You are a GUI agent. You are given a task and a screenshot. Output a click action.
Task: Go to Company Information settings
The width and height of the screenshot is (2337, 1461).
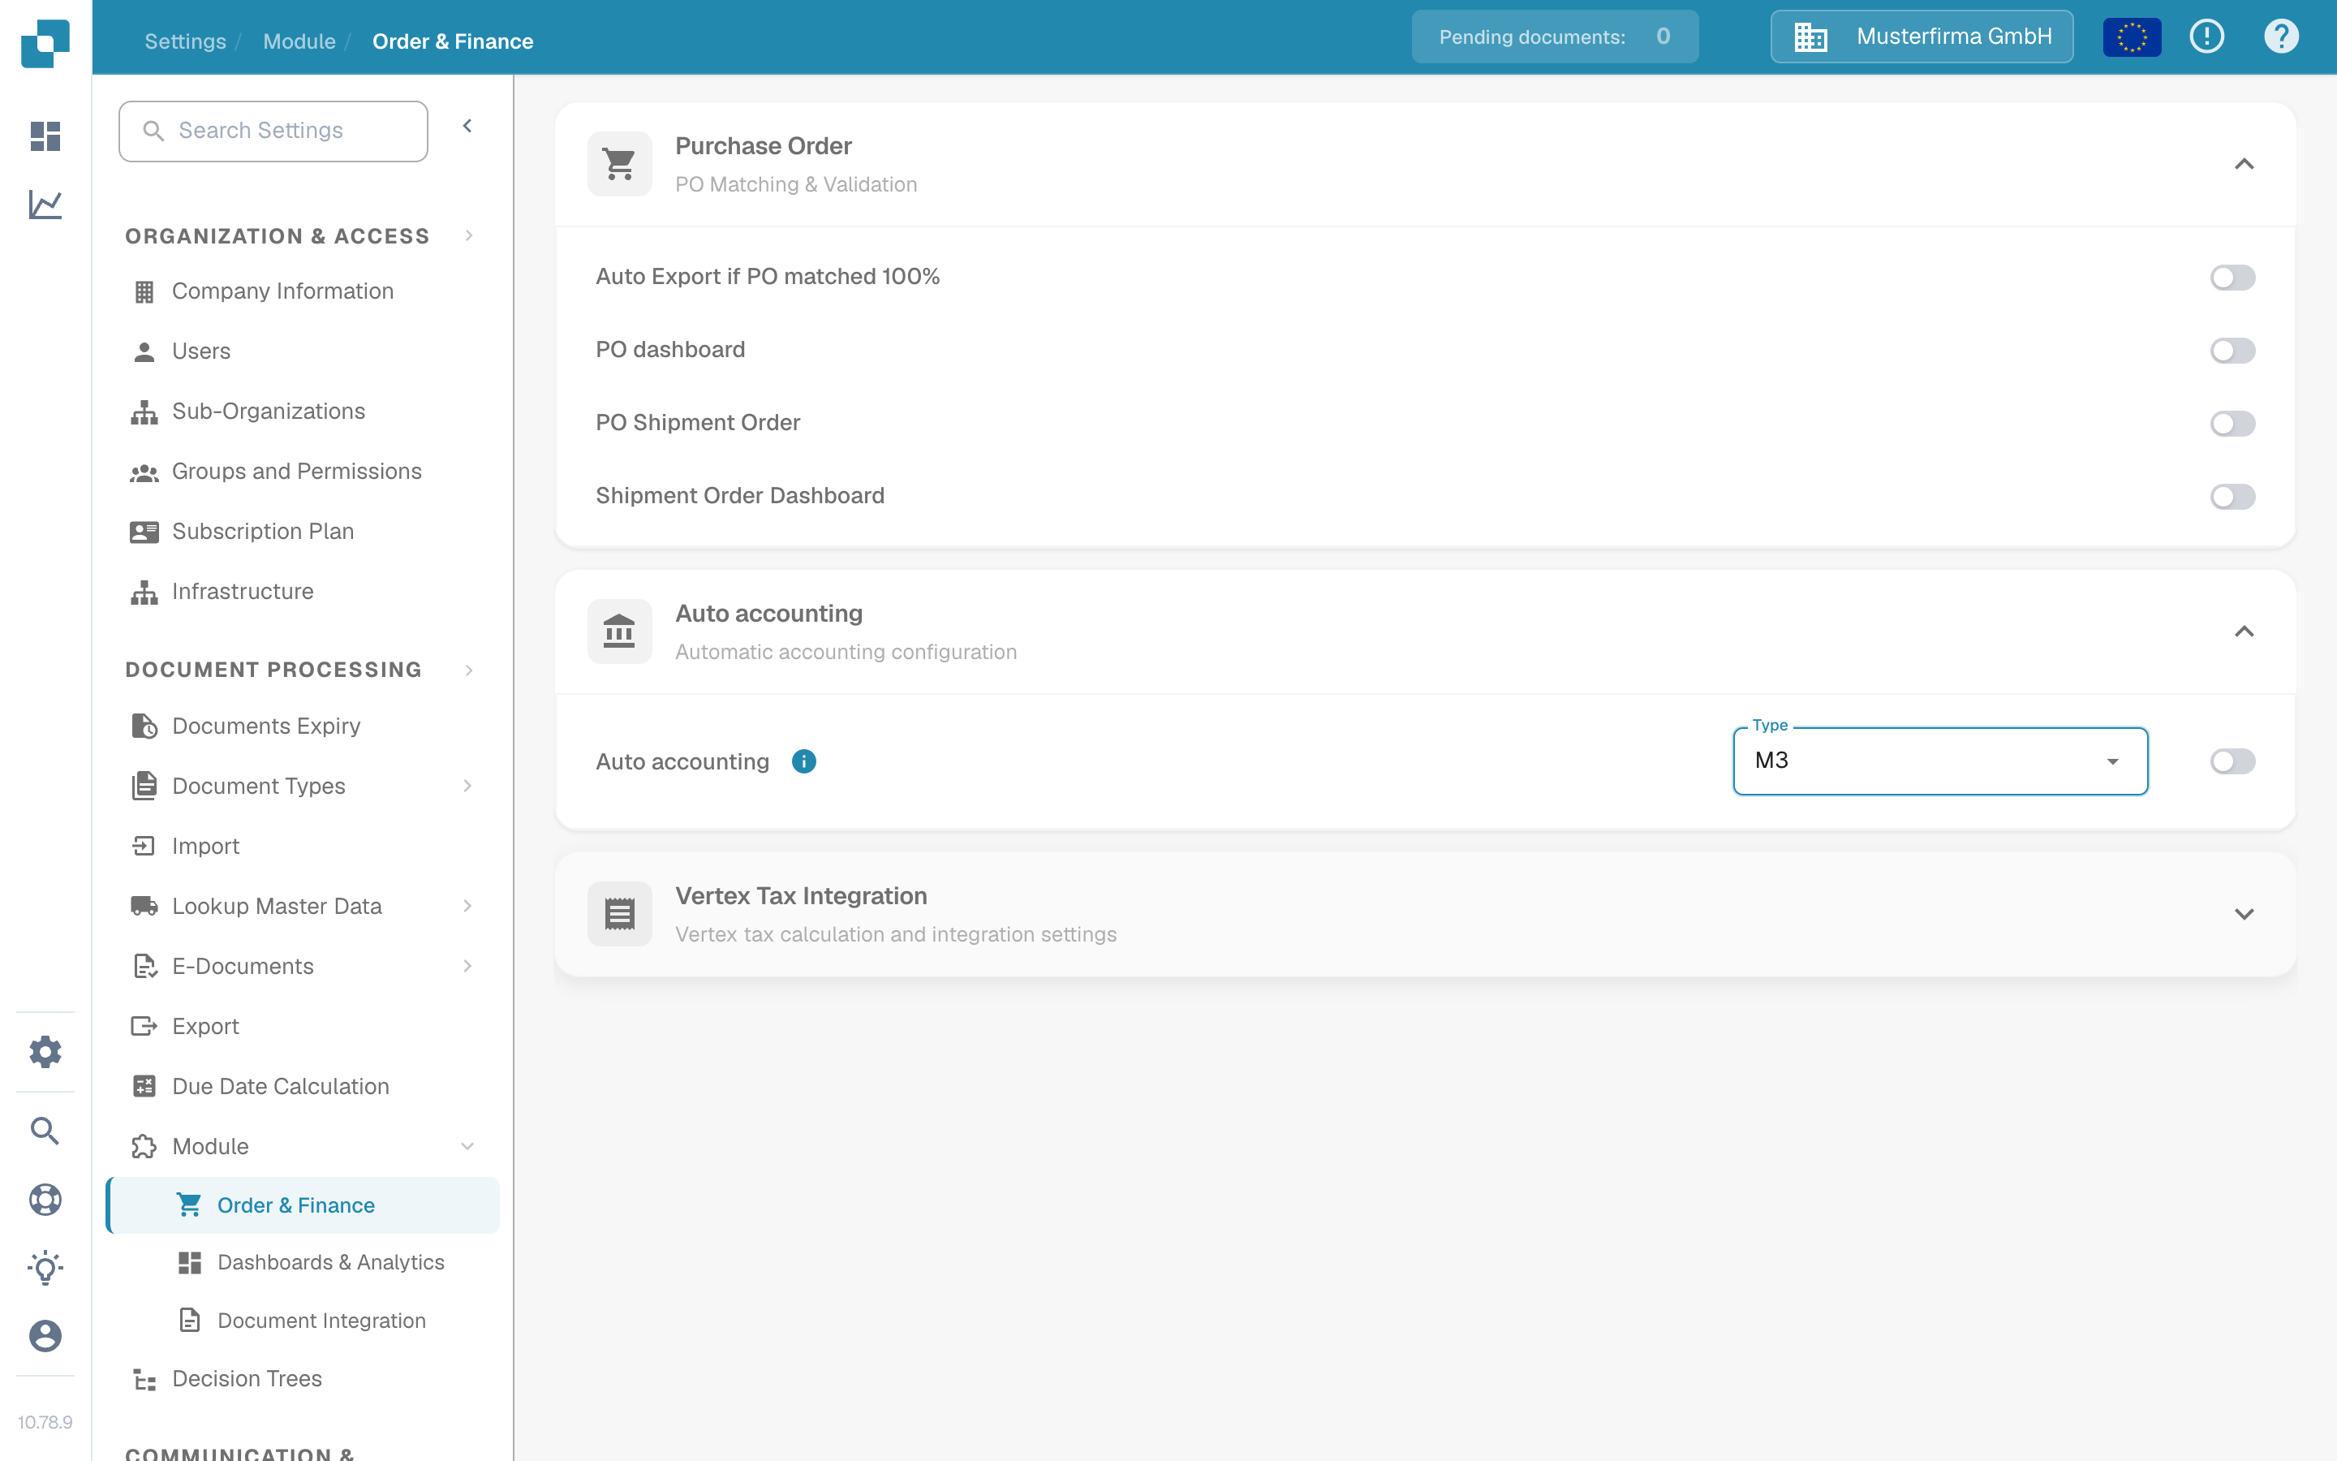click(303, 291)
